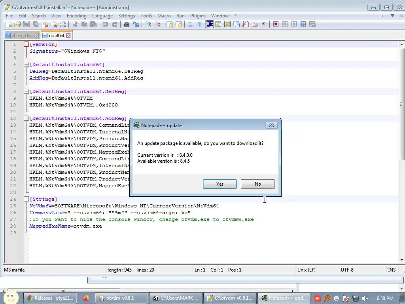Image resolution: width=405 pixels, height=304 pixels.
Task: Click the Close All toolbar icon
Action: pyautogui.click(x=54, y=24)
